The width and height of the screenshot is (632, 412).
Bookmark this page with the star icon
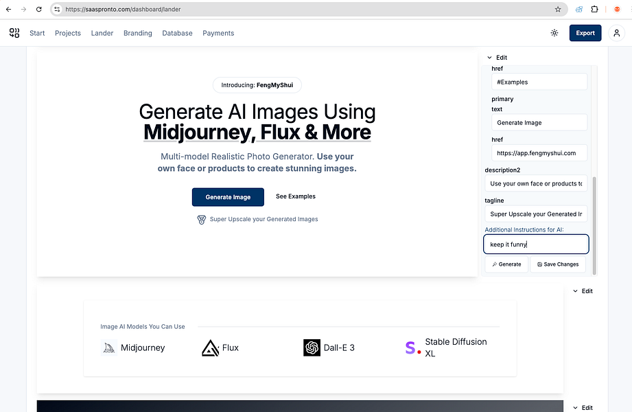click(558, 10)
